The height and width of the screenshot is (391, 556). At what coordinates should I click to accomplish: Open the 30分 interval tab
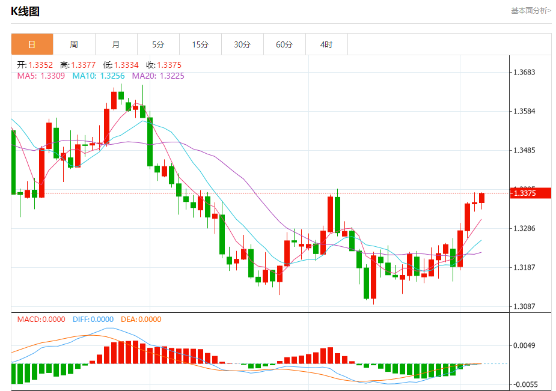(x=242, y=44)
